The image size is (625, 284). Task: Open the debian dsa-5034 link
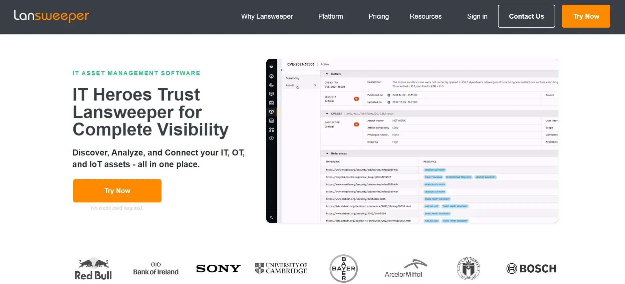pyautogui.click(x=356, y=214)
